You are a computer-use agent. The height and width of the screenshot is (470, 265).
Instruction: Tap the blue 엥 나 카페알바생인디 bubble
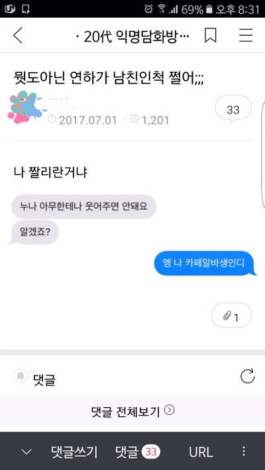click(205, 263)
